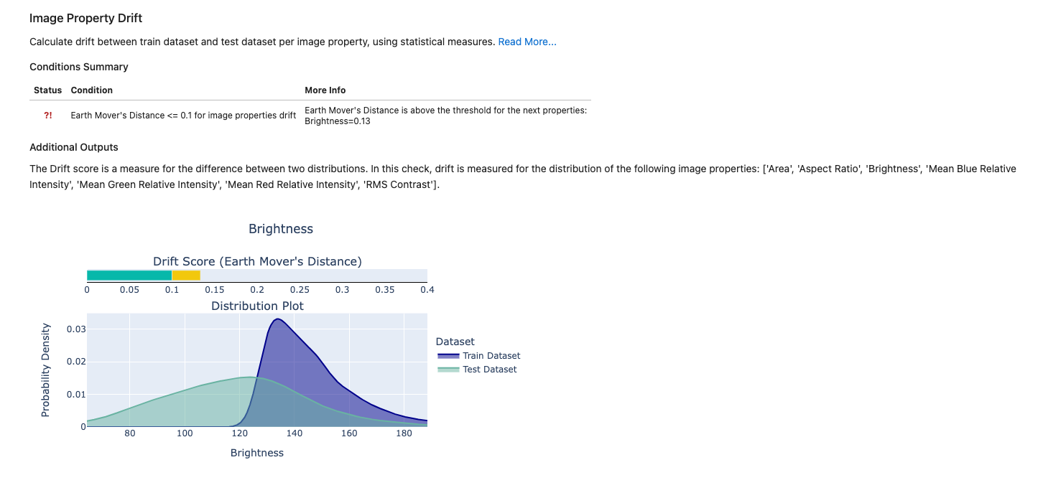Click the Earth Mover's Distance condition cell
The height and width of the screenshot is (498, 1043).
[183, 116]
